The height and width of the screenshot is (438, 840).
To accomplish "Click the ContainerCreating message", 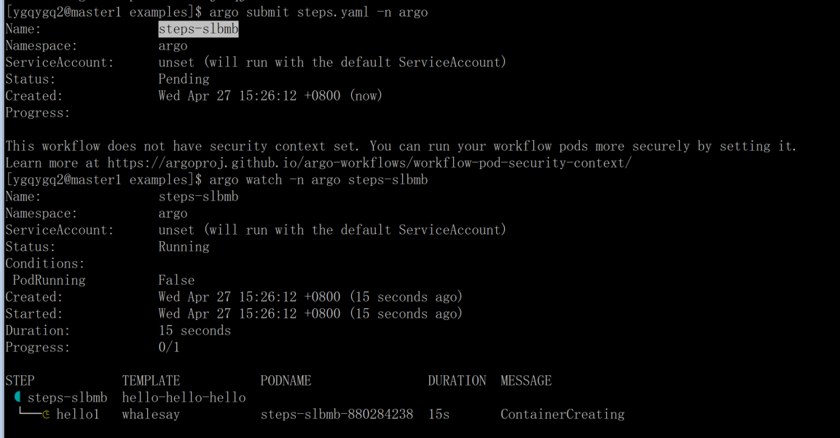I will (x=562, y=415).
